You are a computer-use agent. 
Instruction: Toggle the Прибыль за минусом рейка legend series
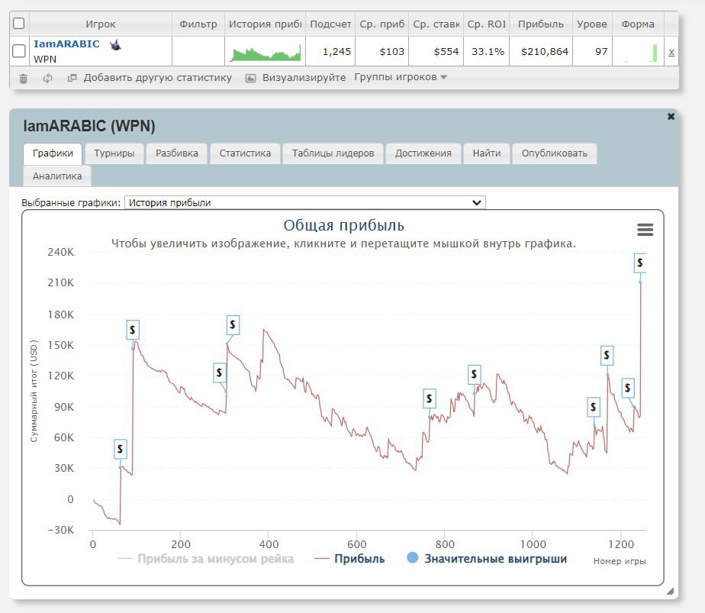click(x=206, y=559)
